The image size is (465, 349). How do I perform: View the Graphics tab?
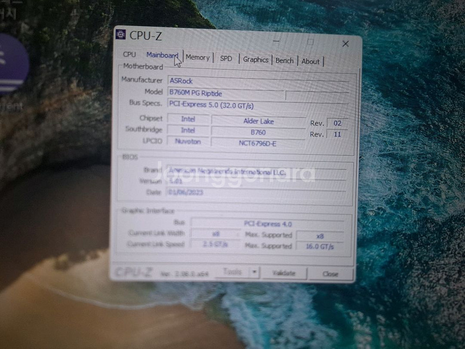tap(255, 59)
